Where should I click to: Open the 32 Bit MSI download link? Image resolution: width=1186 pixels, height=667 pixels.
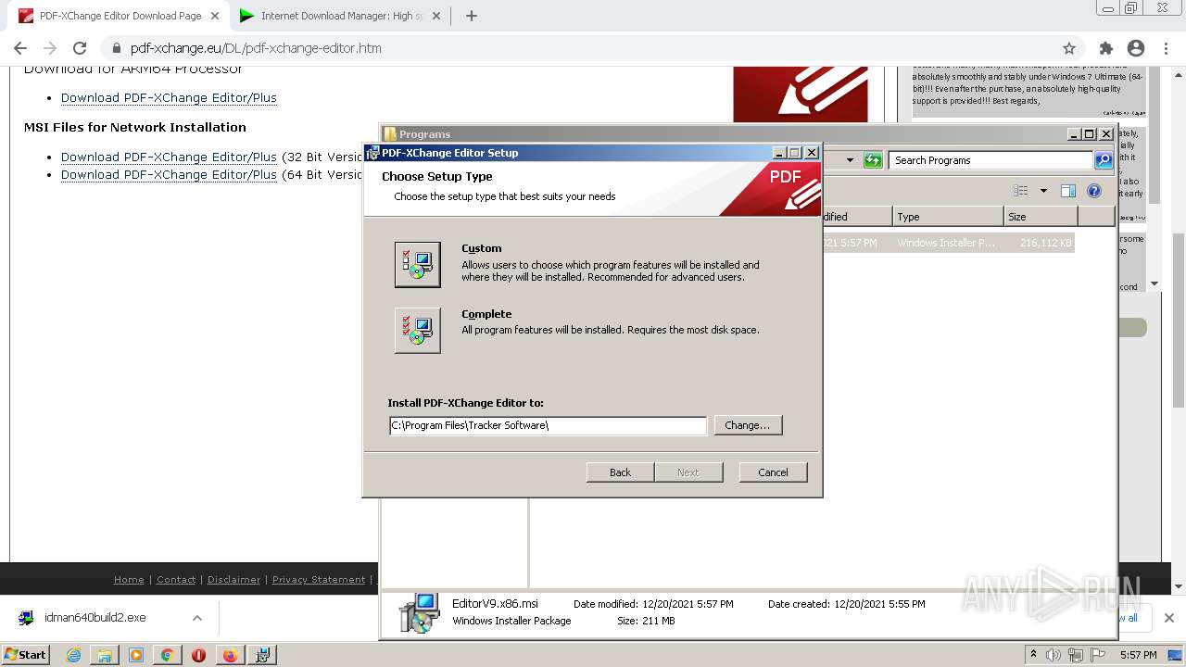click(x=169, y=157)
